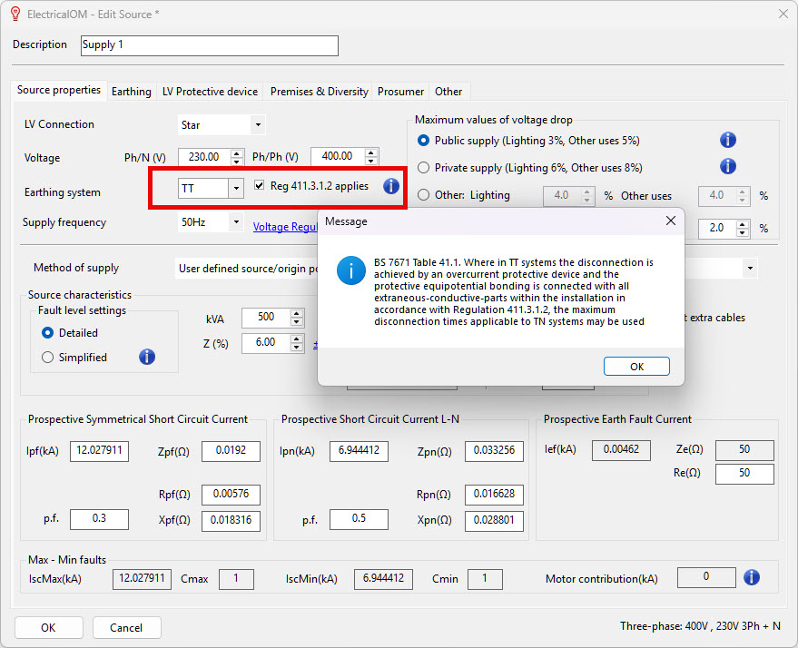Toggle the Reg 411.3.1.2 applies checkbox
The width and height of the screenshot is (798, 648).
pos(261,185)
